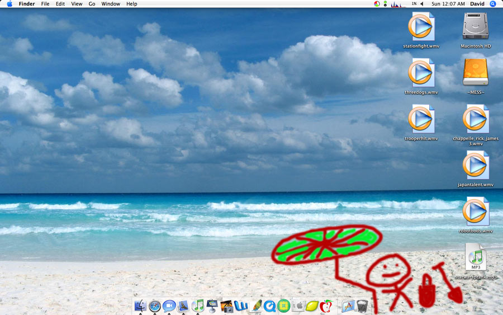503x315 pixels.
Task: Click the threedogs.wmv file name label
Action: point(421,92)
